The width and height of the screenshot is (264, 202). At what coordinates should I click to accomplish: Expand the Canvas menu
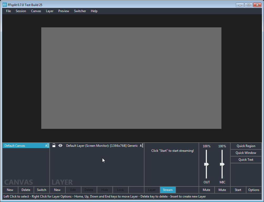coord(36,11)
